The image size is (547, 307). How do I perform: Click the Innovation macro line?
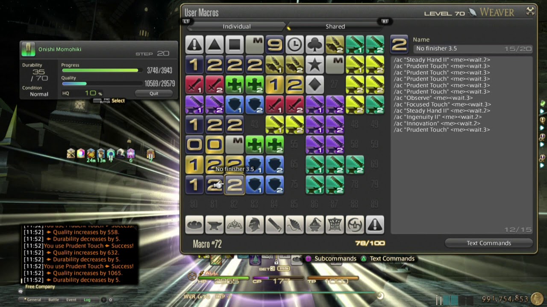coord(437,124)
